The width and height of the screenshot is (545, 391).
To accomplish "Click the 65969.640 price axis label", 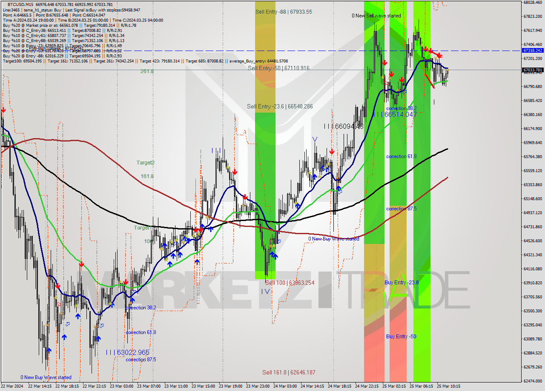I will point(533,143).
